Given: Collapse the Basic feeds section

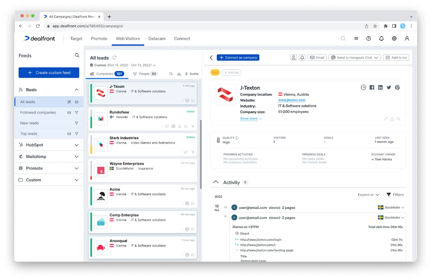Looking at the screenshot, I should point(76,89).
